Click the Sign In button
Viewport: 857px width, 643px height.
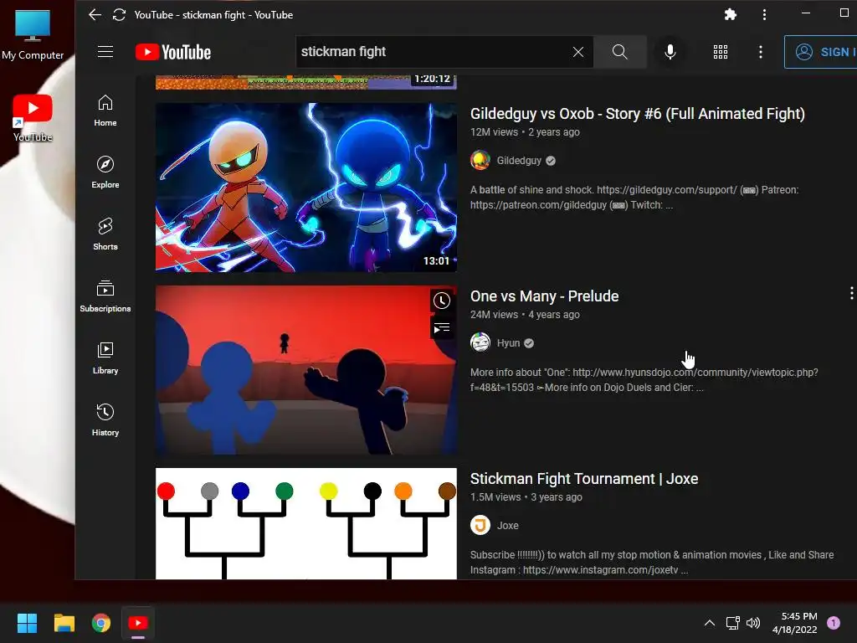click(x=822, y=52)
